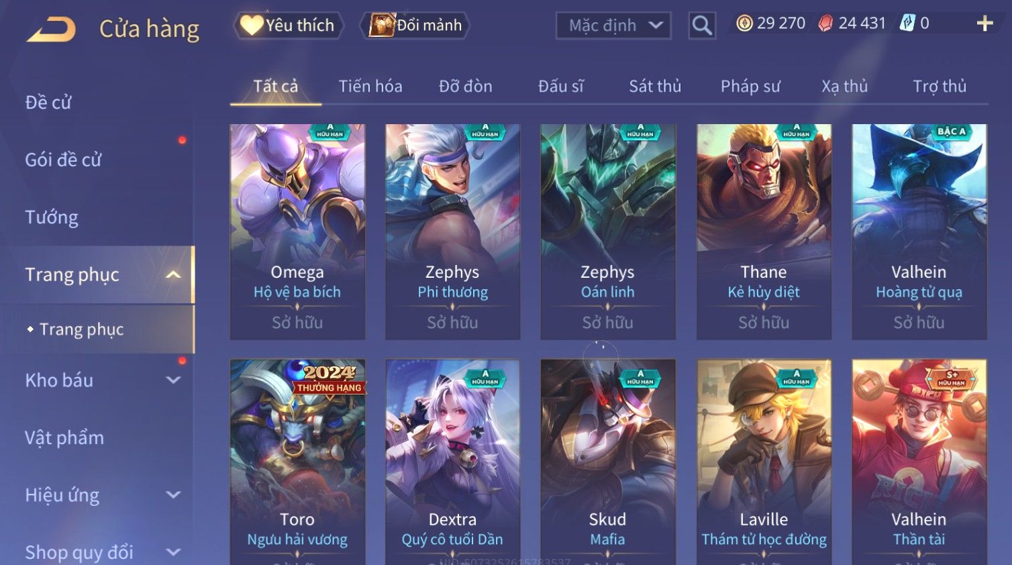The width and height of the screenshot is (1012, 565).
Task: Open Đổi mảnh chest exchange
Action: point(415,25)
